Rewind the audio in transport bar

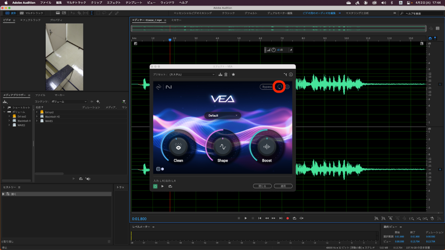[x=267, y=218]
